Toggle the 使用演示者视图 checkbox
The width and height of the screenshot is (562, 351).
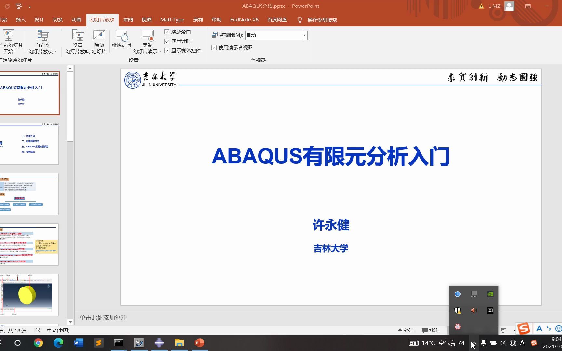(x=214, y=48)
